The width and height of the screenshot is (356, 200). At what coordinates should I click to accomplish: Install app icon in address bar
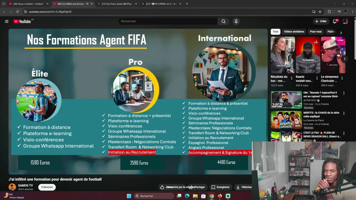coord(314,12)
